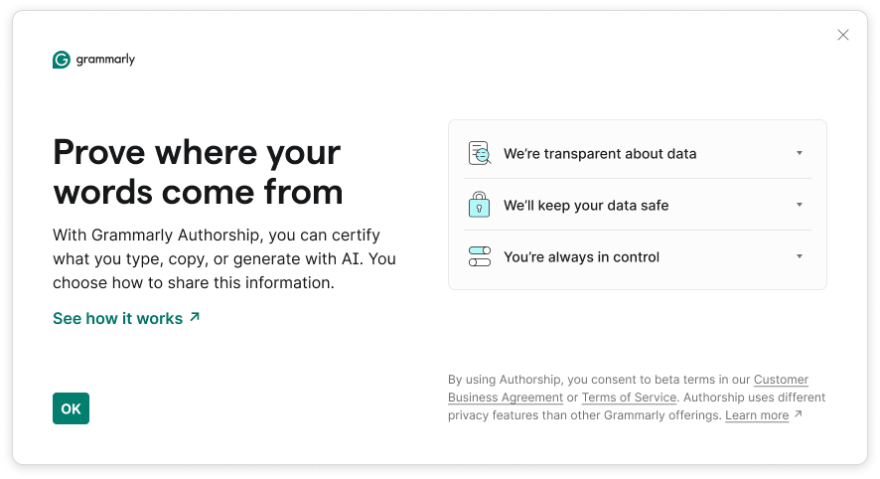Image resolution: width=880 pixels, height=479 pixels.
Task: Click the Learn more link
Action: click(x=756, y=415)
